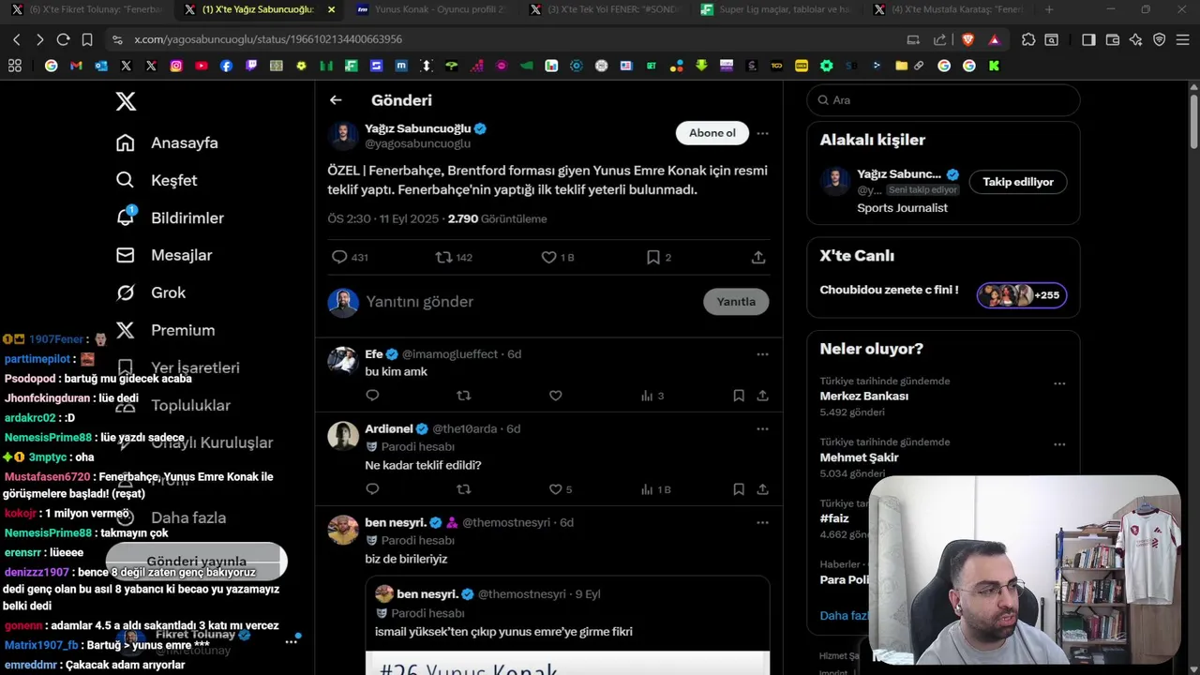
Task: Open Efe's profile avatar
Action: [343, 361]
